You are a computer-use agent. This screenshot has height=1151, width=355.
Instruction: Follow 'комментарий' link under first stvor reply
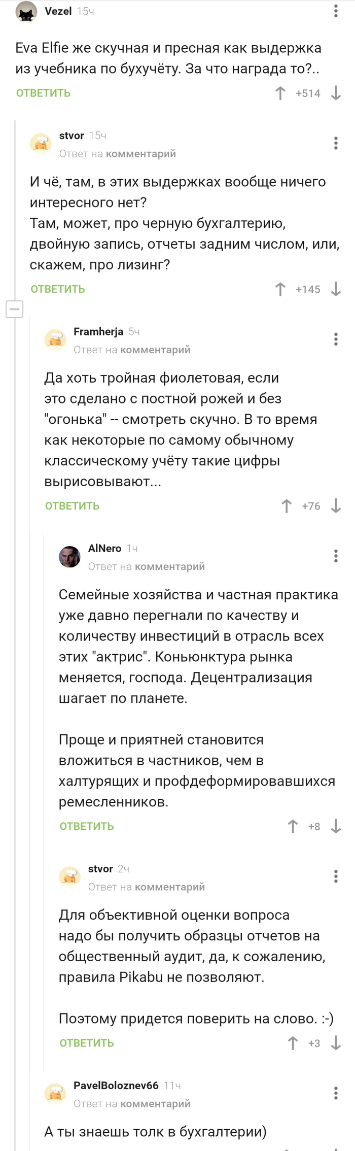(x=141, y=154)
